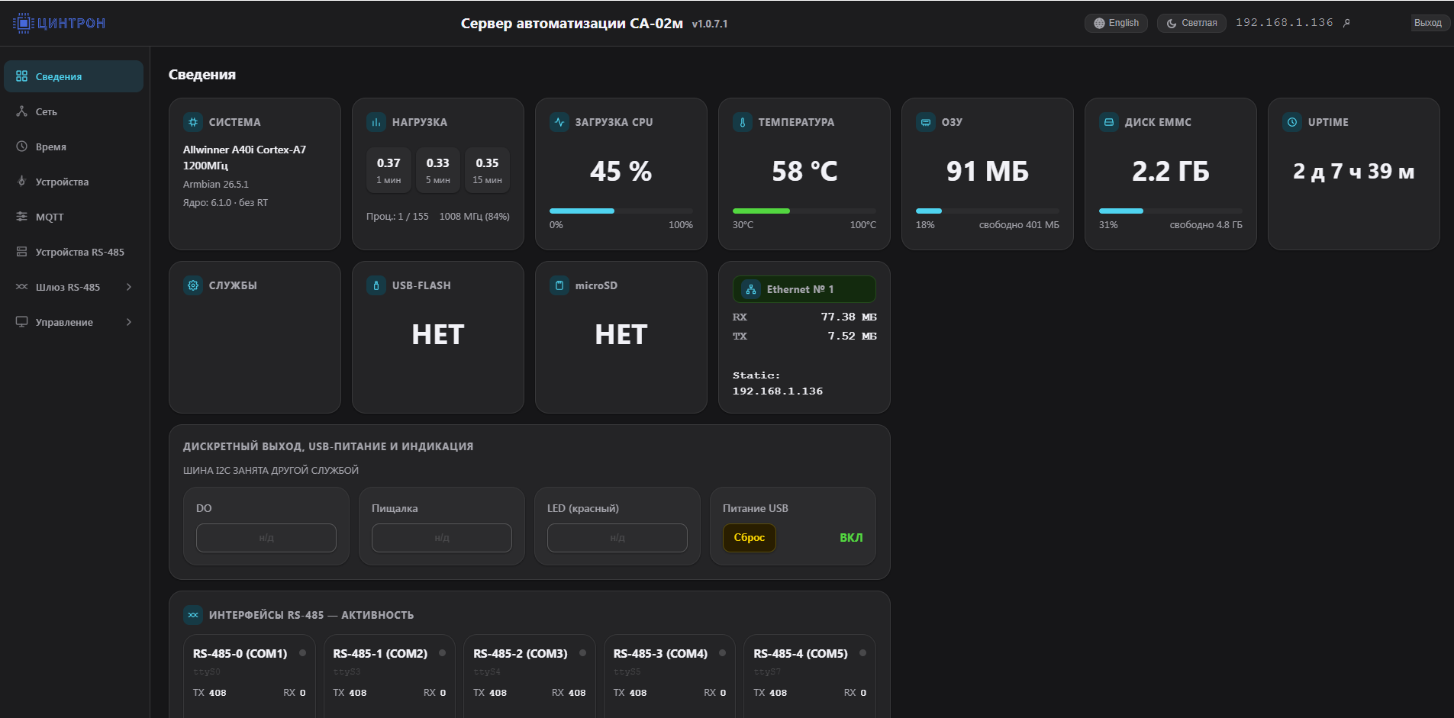Click the Температура thermometer icon
1454x718 pixels.
click(743, 122)
